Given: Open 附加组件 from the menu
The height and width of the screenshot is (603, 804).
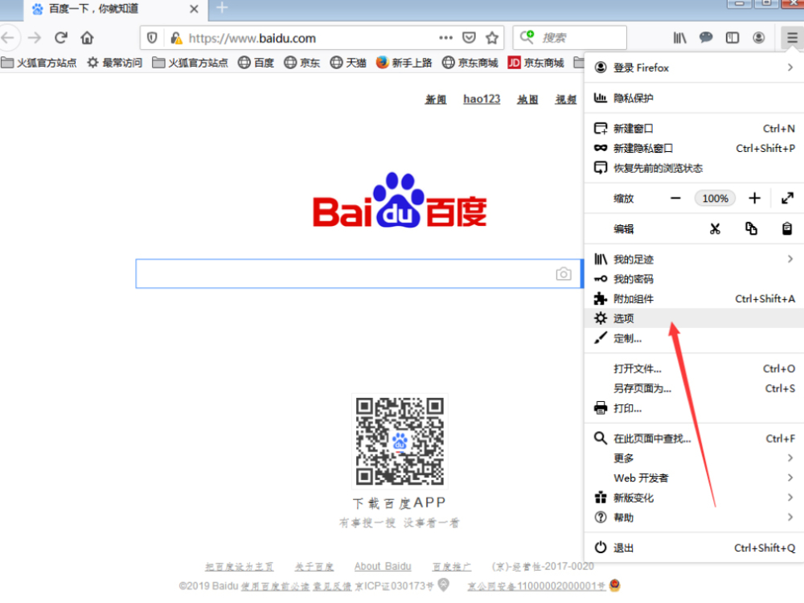Looking at the screenshot, I should click(695, 299).
